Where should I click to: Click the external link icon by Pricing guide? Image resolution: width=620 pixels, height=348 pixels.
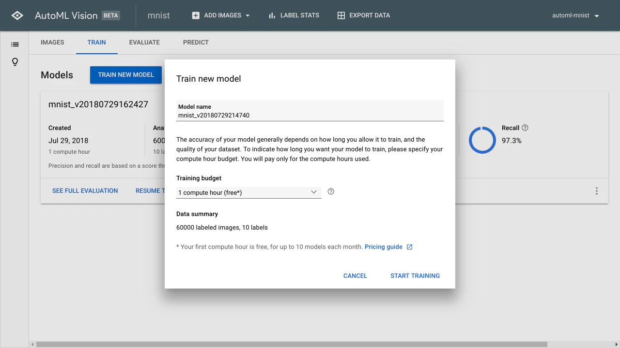(409, 247)
